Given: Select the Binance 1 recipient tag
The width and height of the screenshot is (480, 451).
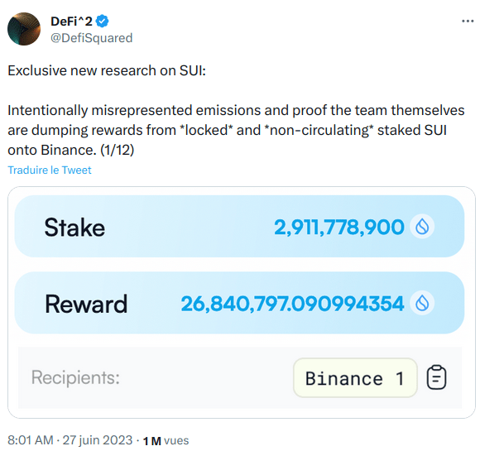Looking at the screenshot, I should pyautogui.click(x=355, y=378).
